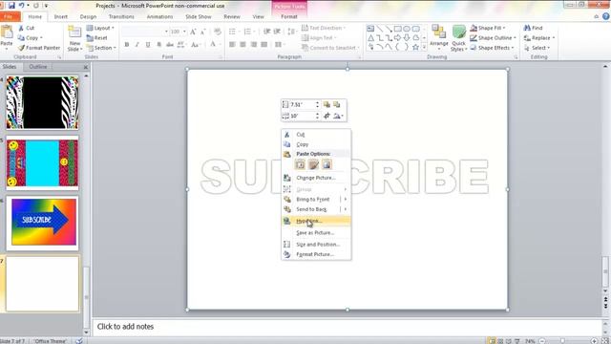Pick the Text Box shape in gallery
The width and height of the screenshot is (611, 344).
[x=370, y=29]
